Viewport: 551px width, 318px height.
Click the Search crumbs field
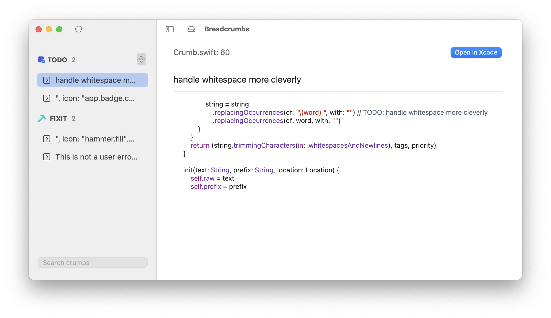click(x=93, y=262)
